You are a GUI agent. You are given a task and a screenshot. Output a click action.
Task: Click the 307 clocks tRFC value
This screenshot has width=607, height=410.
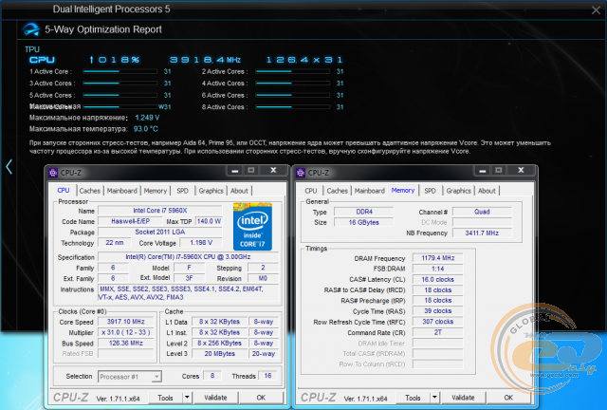coord(438,322)
